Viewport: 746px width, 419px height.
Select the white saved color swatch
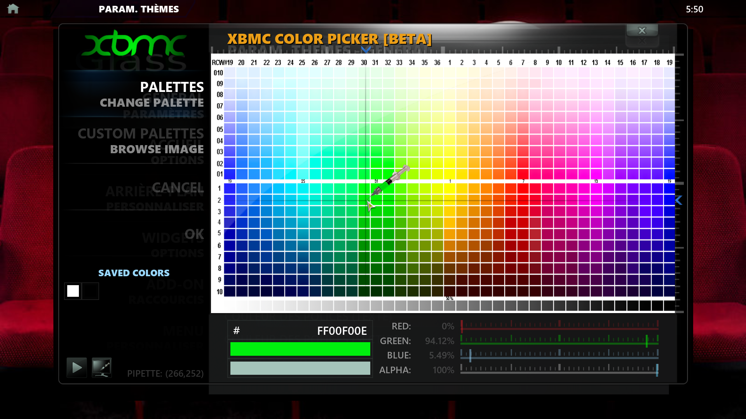(x=73, y=291)
